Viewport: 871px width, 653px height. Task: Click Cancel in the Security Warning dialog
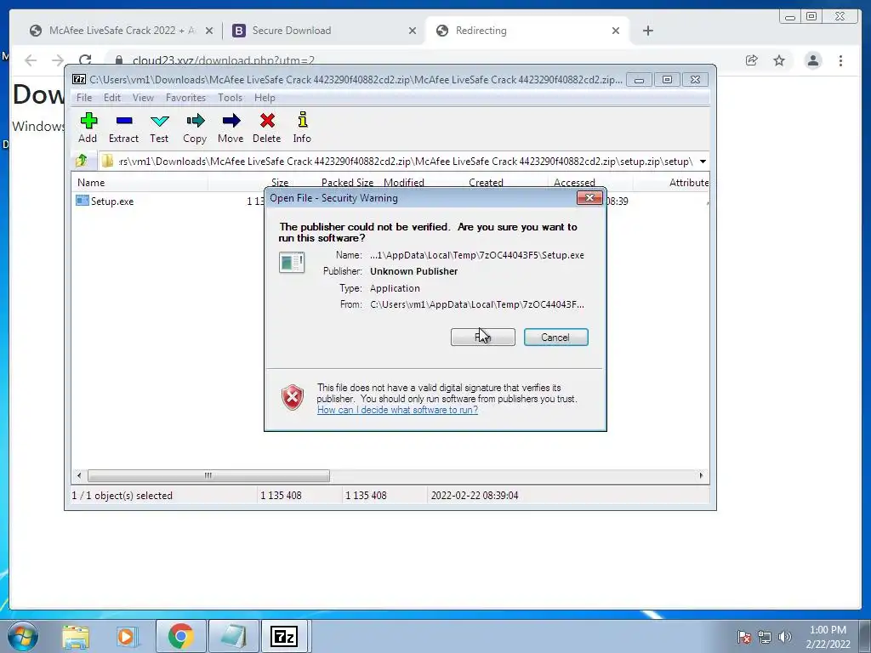[556, 337]
